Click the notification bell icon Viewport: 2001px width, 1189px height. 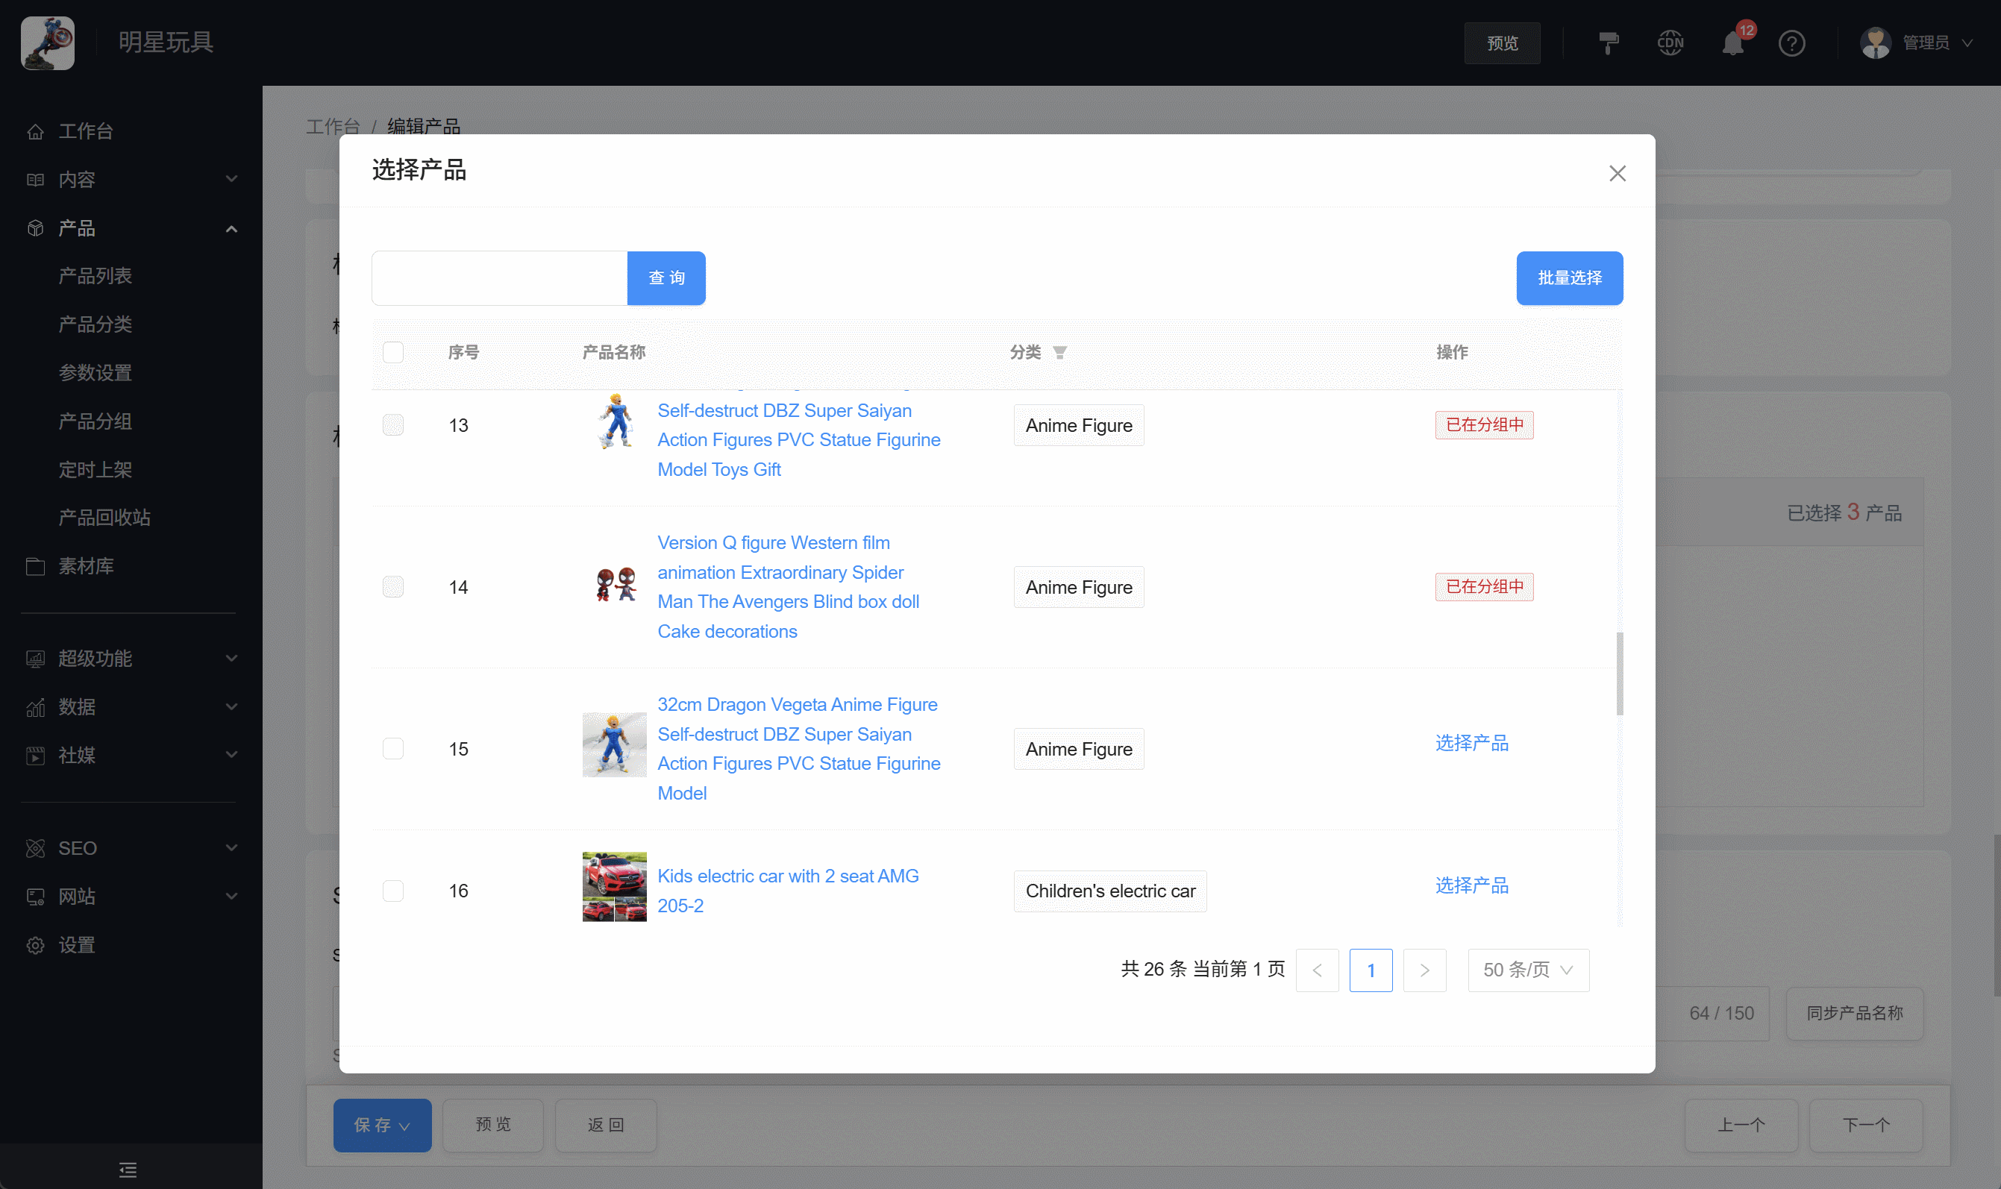[1732, 43]
